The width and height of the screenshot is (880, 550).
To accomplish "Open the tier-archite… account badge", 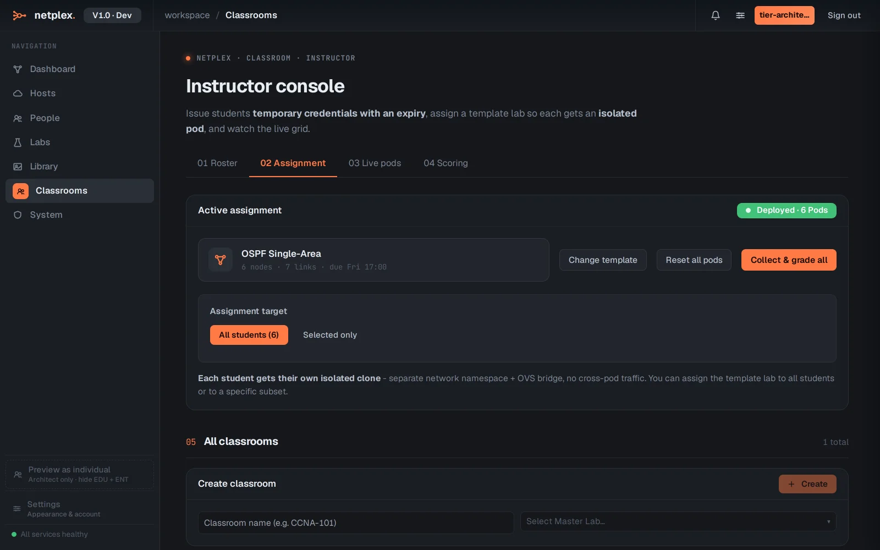I will [x=784, y=15].
